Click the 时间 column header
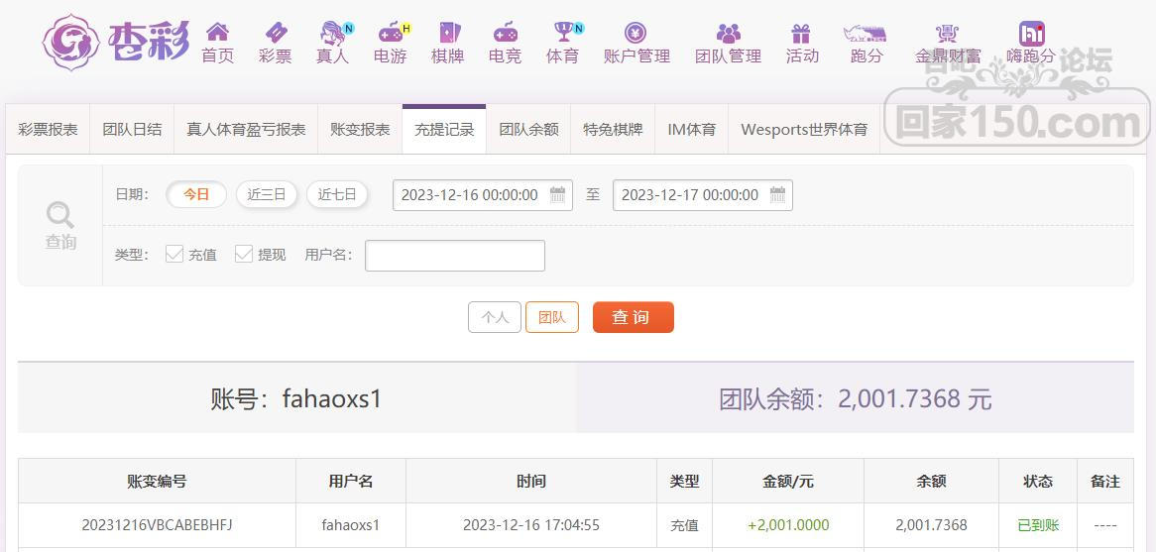The height and width of the screenshot is (552, 1156). click(x=531, y=482)
